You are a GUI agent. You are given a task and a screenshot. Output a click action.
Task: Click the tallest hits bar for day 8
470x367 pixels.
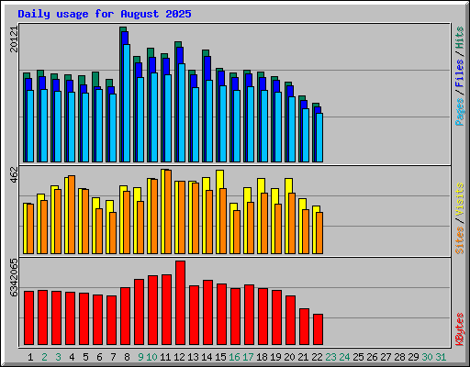pos(120,95)
